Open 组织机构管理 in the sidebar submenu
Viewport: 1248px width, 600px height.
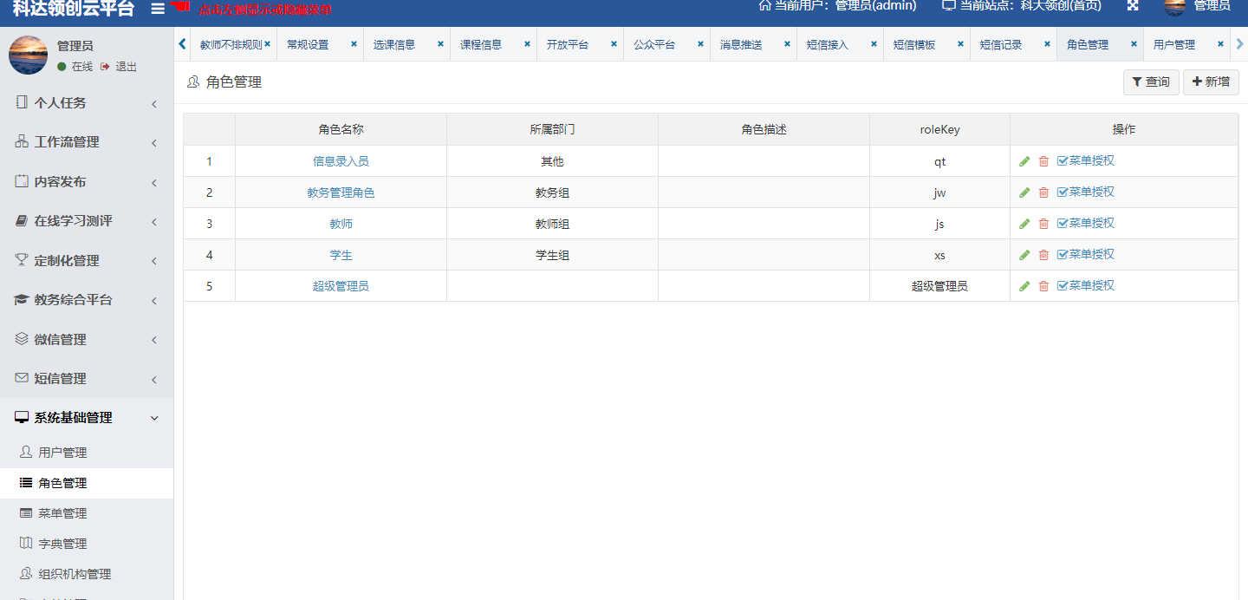point(87,574)
